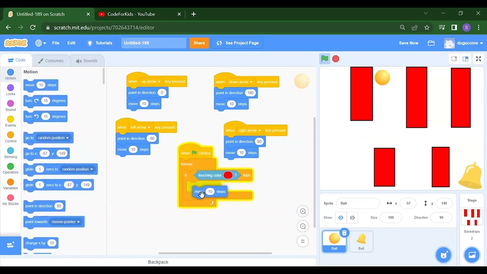Switch to small stage layout
487x274 pixels.
(x=454, y=59)
